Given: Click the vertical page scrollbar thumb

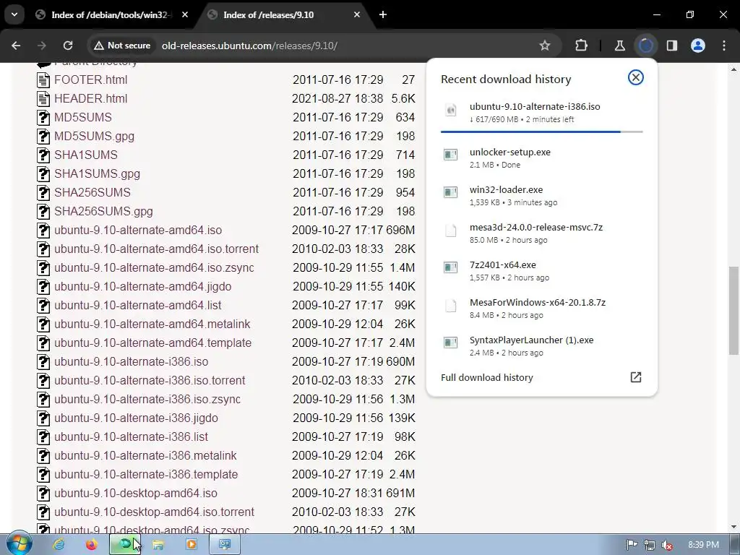Looking at the screenshot, I should point(733,310).
